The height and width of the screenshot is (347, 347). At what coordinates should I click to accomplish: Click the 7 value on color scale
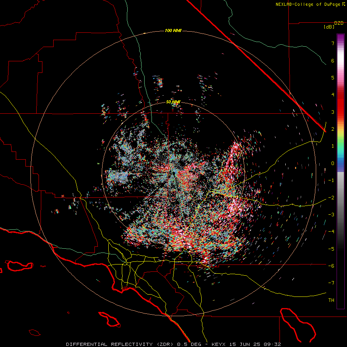(333, 43)
